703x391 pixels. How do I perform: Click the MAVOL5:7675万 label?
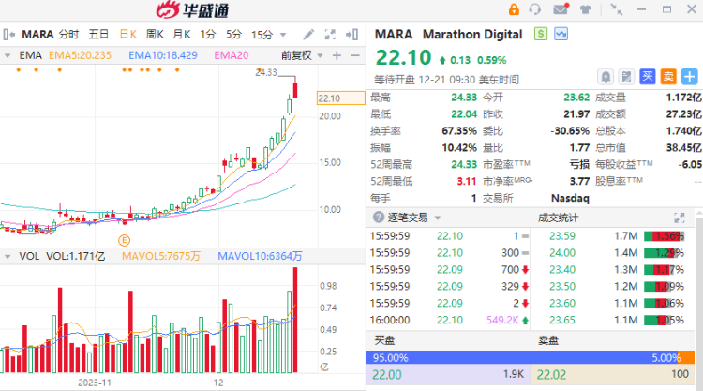161,257
